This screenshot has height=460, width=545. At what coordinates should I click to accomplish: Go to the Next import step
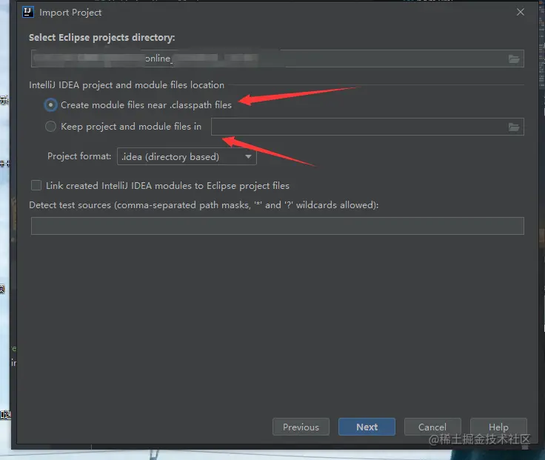pyautogui.click(x=367, y=427)
